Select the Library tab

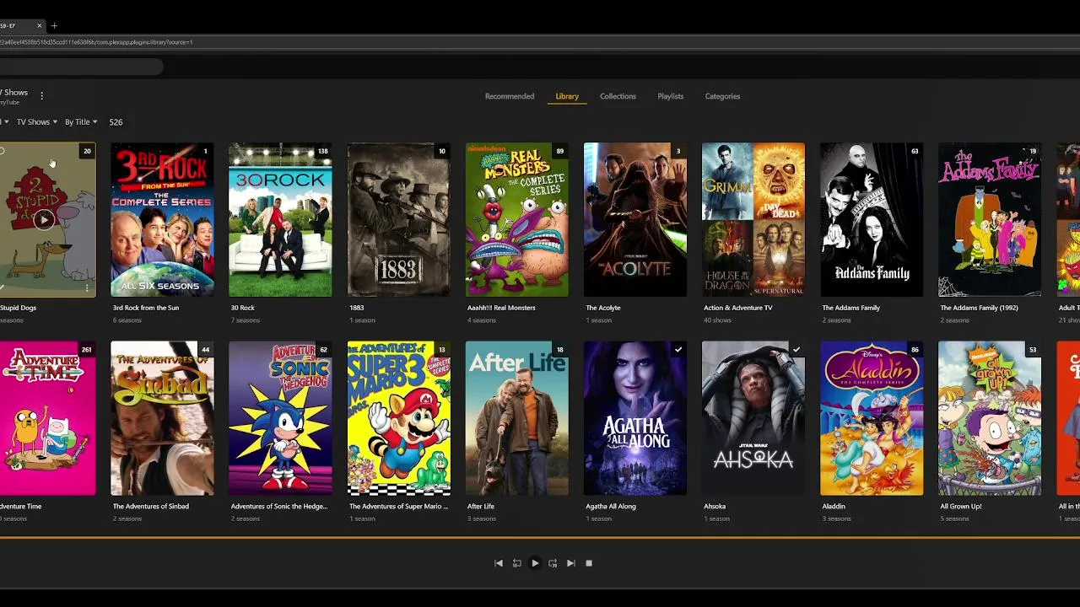(x=567, y=96)
